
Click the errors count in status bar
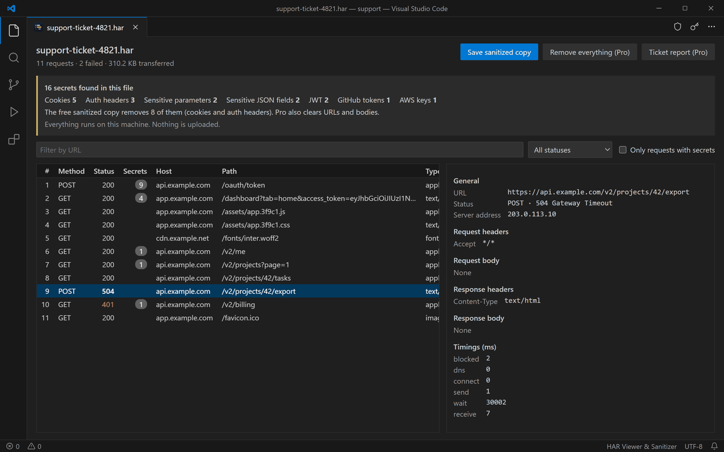(13, 446)
